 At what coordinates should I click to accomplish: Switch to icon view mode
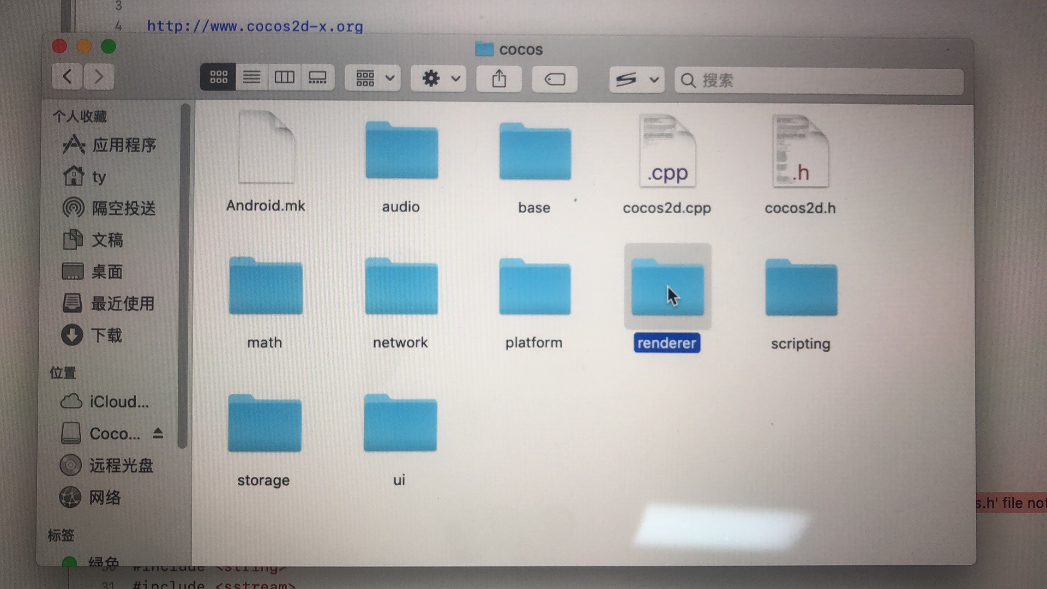pyautogui.click(x=218, y=77)
